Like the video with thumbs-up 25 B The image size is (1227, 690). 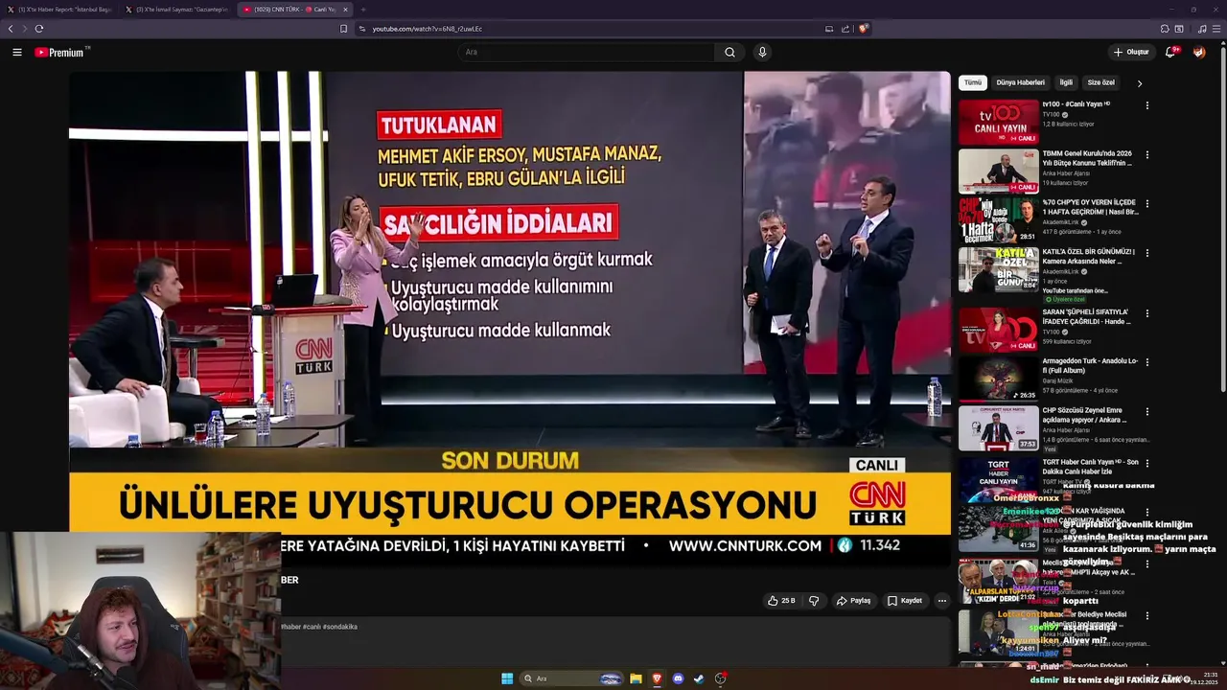coord(781,601)
